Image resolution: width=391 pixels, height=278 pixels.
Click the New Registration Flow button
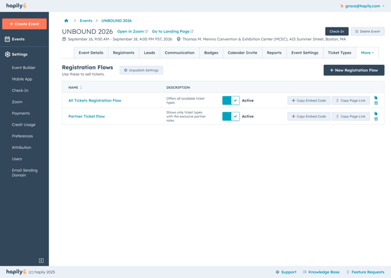[354, 70]
